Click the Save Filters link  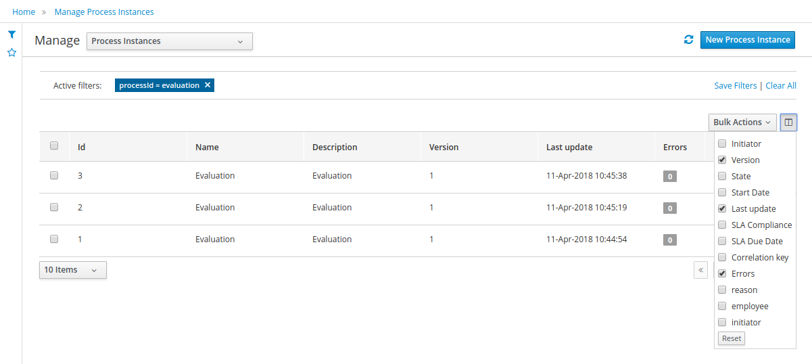[x=735, y=86]
